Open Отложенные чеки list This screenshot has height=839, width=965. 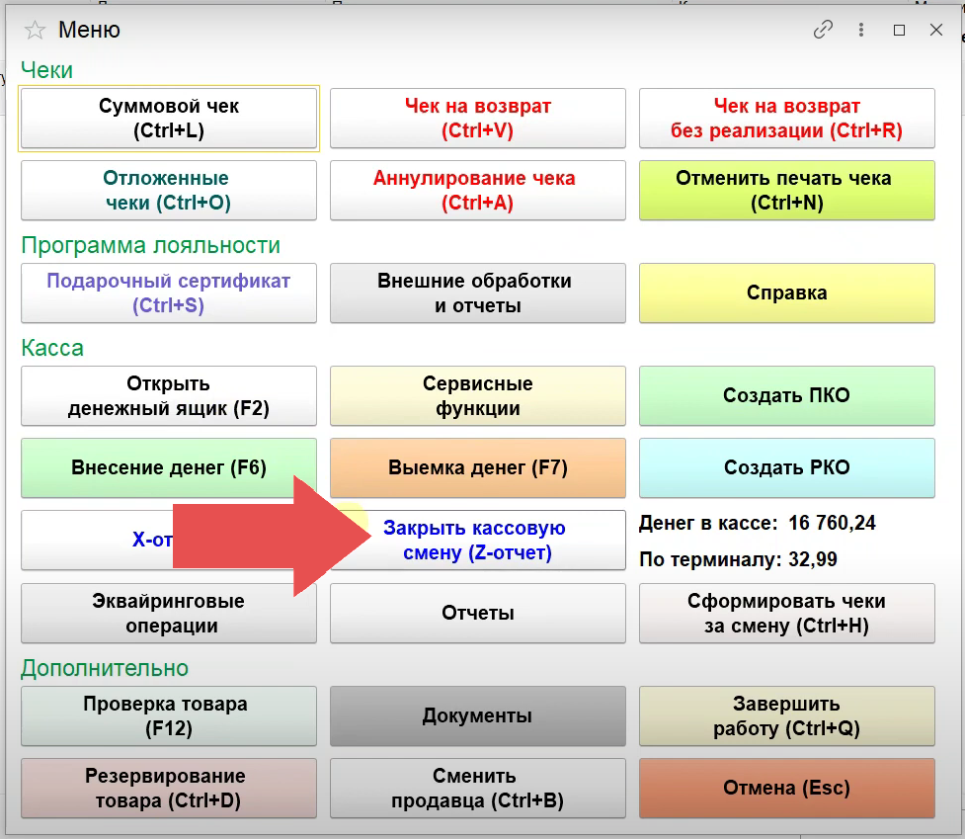169,191
